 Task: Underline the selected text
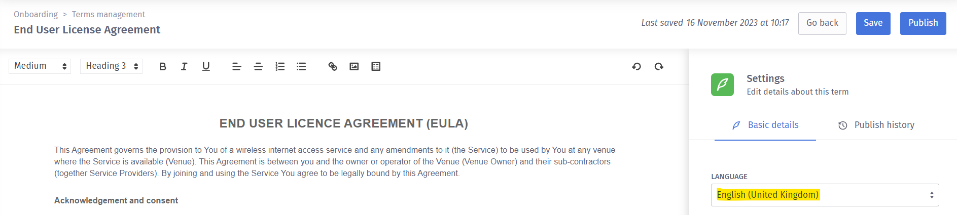coord(206,66)
